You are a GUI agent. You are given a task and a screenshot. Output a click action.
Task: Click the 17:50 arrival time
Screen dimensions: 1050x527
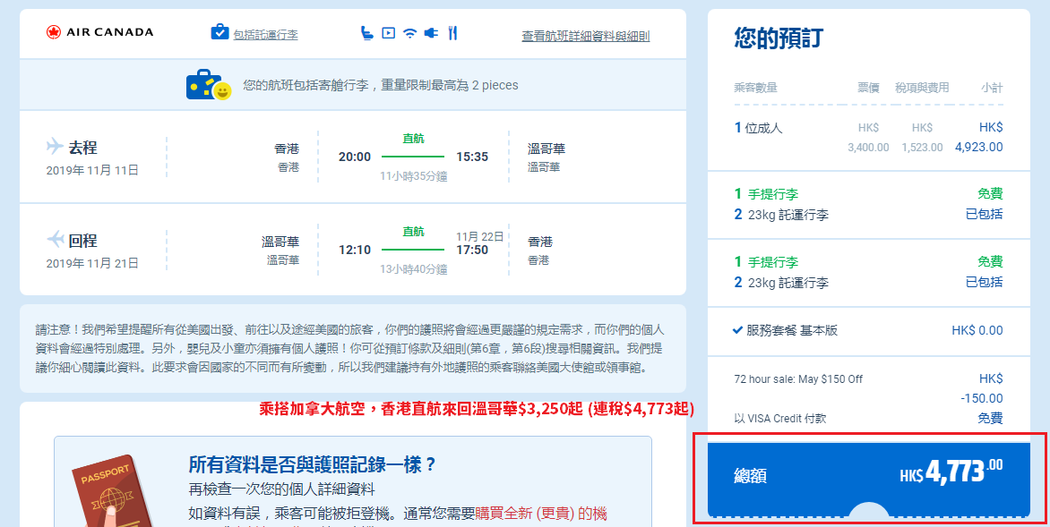(472, 251)
